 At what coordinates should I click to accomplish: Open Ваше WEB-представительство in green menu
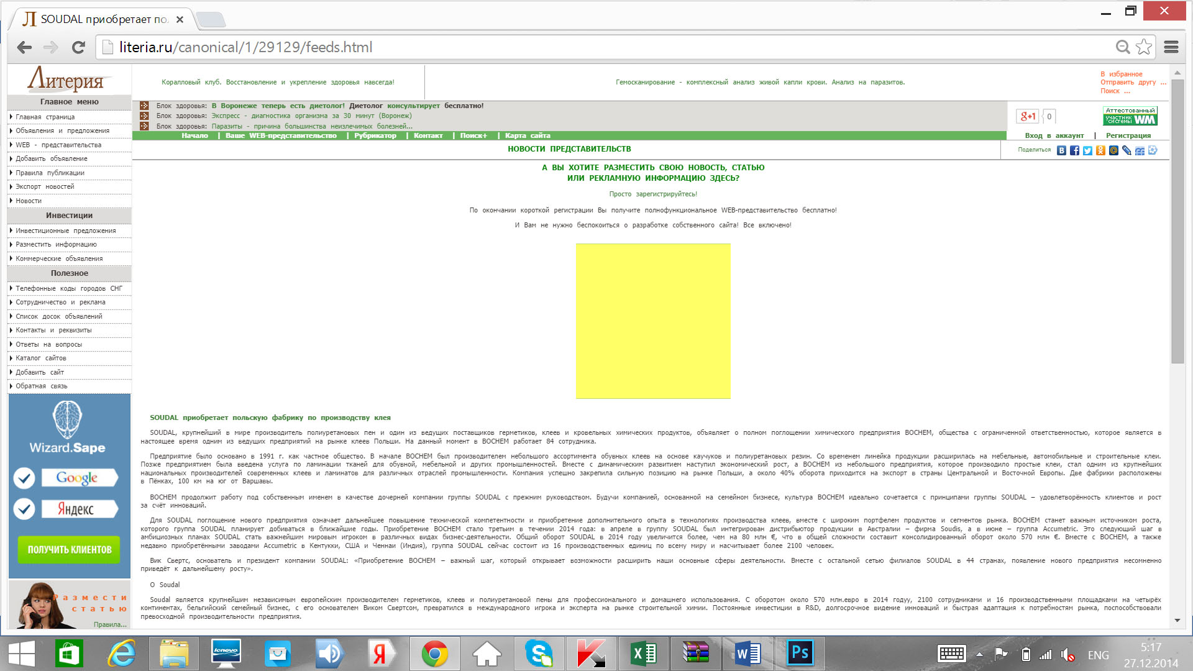coord(281,135)
